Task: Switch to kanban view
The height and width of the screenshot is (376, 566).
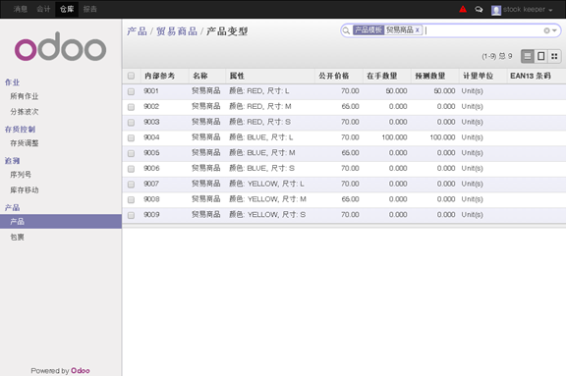Action: pos(554,56)
